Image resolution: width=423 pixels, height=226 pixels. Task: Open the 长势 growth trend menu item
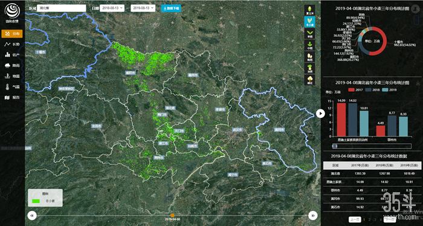tap(12, 44)
